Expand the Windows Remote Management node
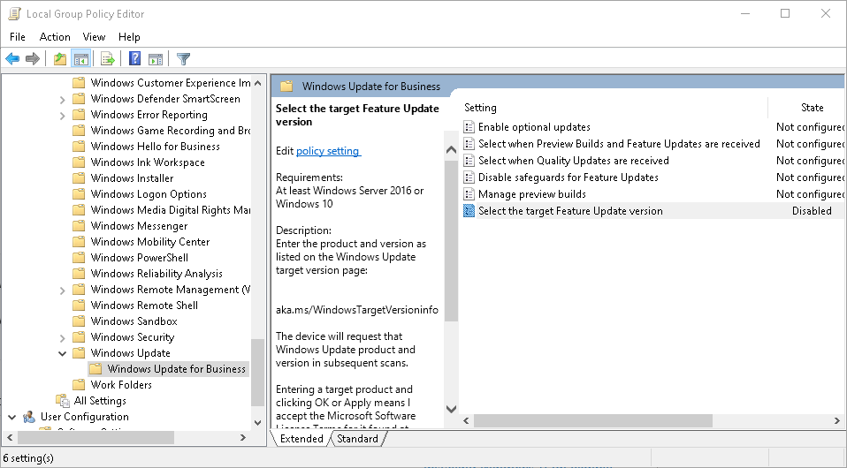The width and height of the screenshot is (847, 468). pos(62,290)
